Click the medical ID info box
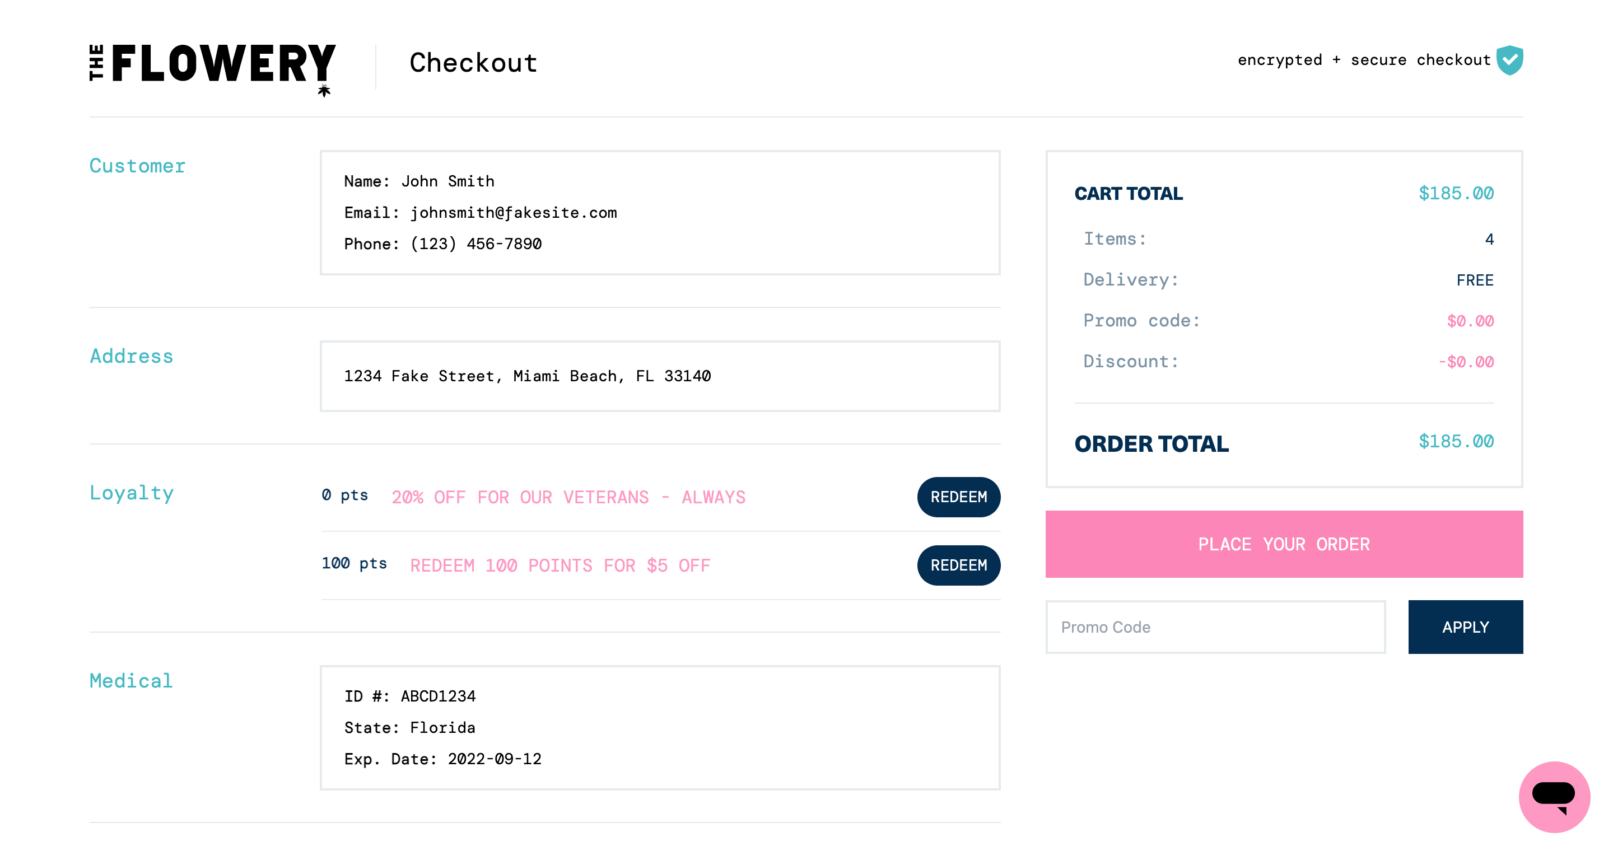This screenshot has width=1613, height=851. pyautogui.click(x=660, y=727)
